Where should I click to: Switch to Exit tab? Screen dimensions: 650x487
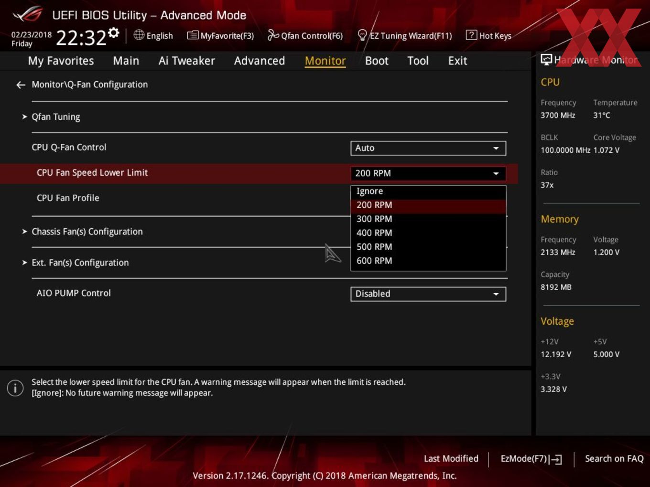(x=457, y=61)
